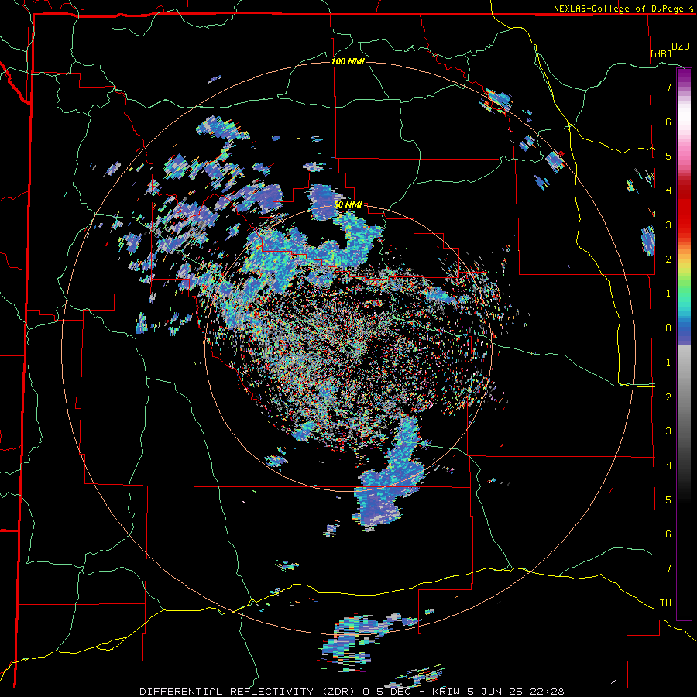The height and width of the screenshot is (697, 697).
Task: Select the 0 value on the color scale
Action: 668,328
